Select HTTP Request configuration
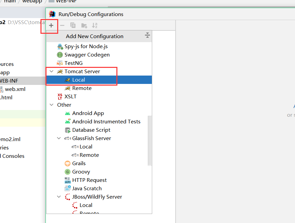The height and width of the screenshot is (223, 295). click(99, 180)
